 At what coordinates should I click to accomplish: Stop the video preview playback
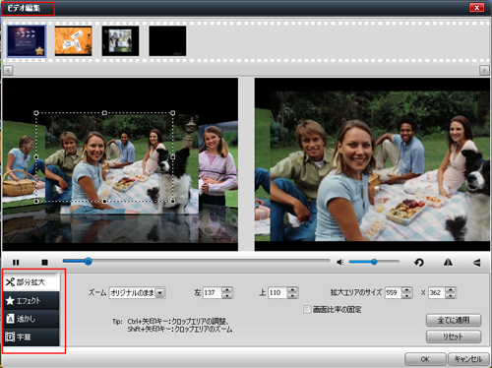(45, 262)
